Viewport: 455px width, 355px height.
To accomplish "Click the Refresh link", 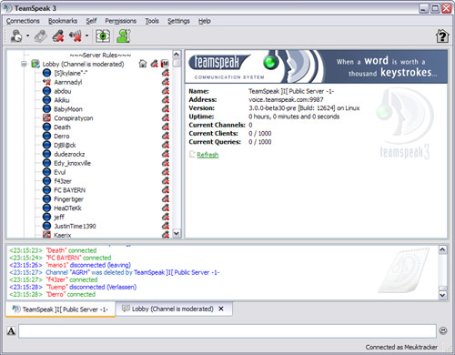I will tap(207, 155).
